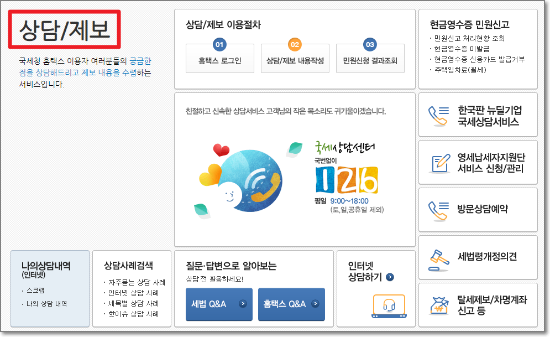The height and width of the screenshot is (337, 550).
Task: Go to 방문상담예약
Action: [x=478, y=210]
